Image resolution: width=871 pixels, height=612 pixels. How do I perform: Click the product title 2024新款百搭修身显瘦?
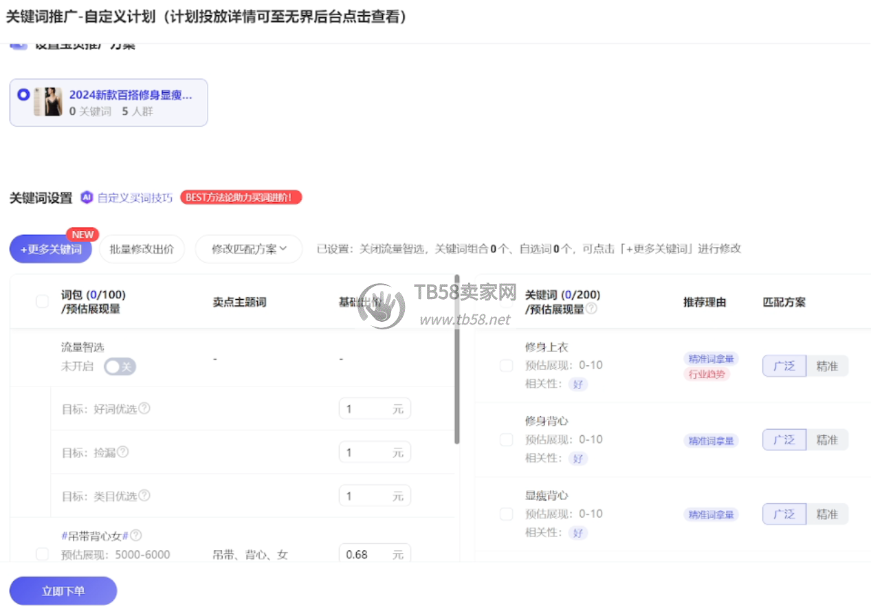131,95
